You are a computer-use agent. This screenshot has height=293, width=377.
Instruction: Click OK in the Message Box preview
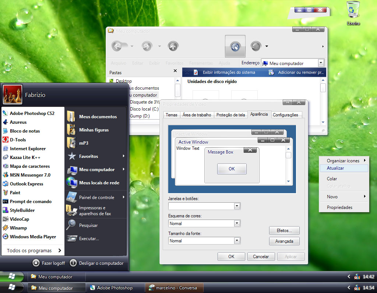tap(232, 169)
